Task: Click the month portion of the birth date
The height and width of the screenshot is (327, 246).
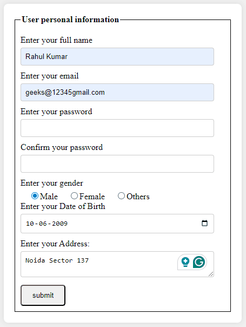Action: pyautogui.click(x=43, y=224)
